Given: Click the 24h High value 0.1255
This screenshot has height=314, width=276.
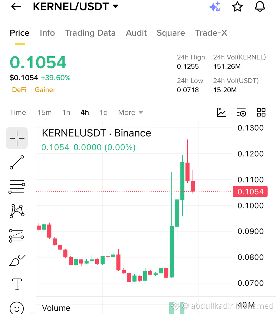Looking at the screenshot, I should pos(188,66).
